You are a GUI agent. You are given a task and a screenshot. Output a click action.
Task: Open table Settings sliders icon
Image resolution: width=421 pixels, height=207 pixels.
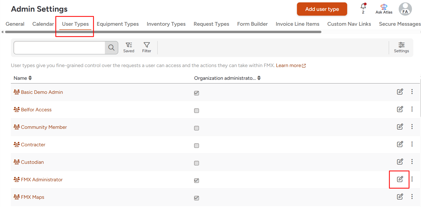pos(401,47)
